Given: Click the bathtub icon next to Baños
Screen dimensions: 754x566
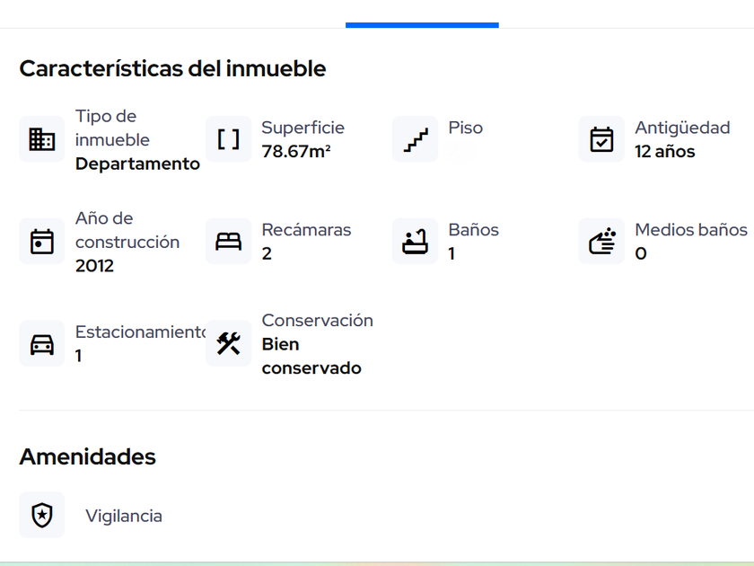Looking at the screenshot, I should point(416,242).
